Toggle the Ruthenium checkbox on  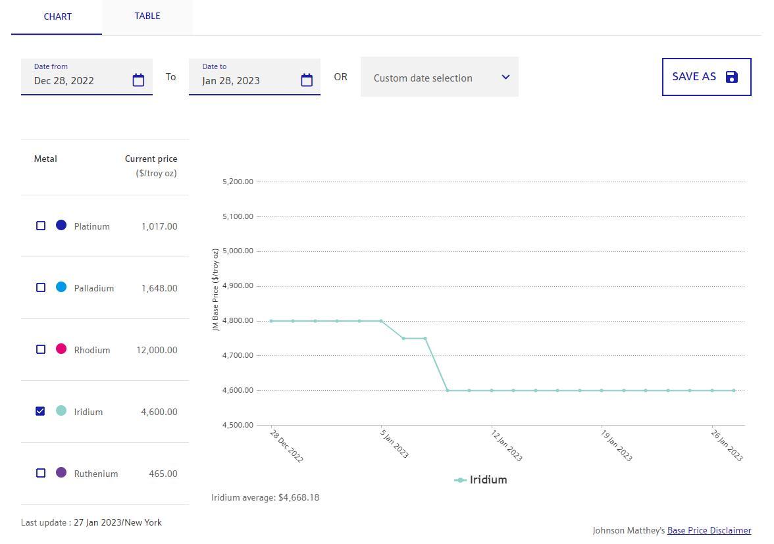tap(41, 473)
